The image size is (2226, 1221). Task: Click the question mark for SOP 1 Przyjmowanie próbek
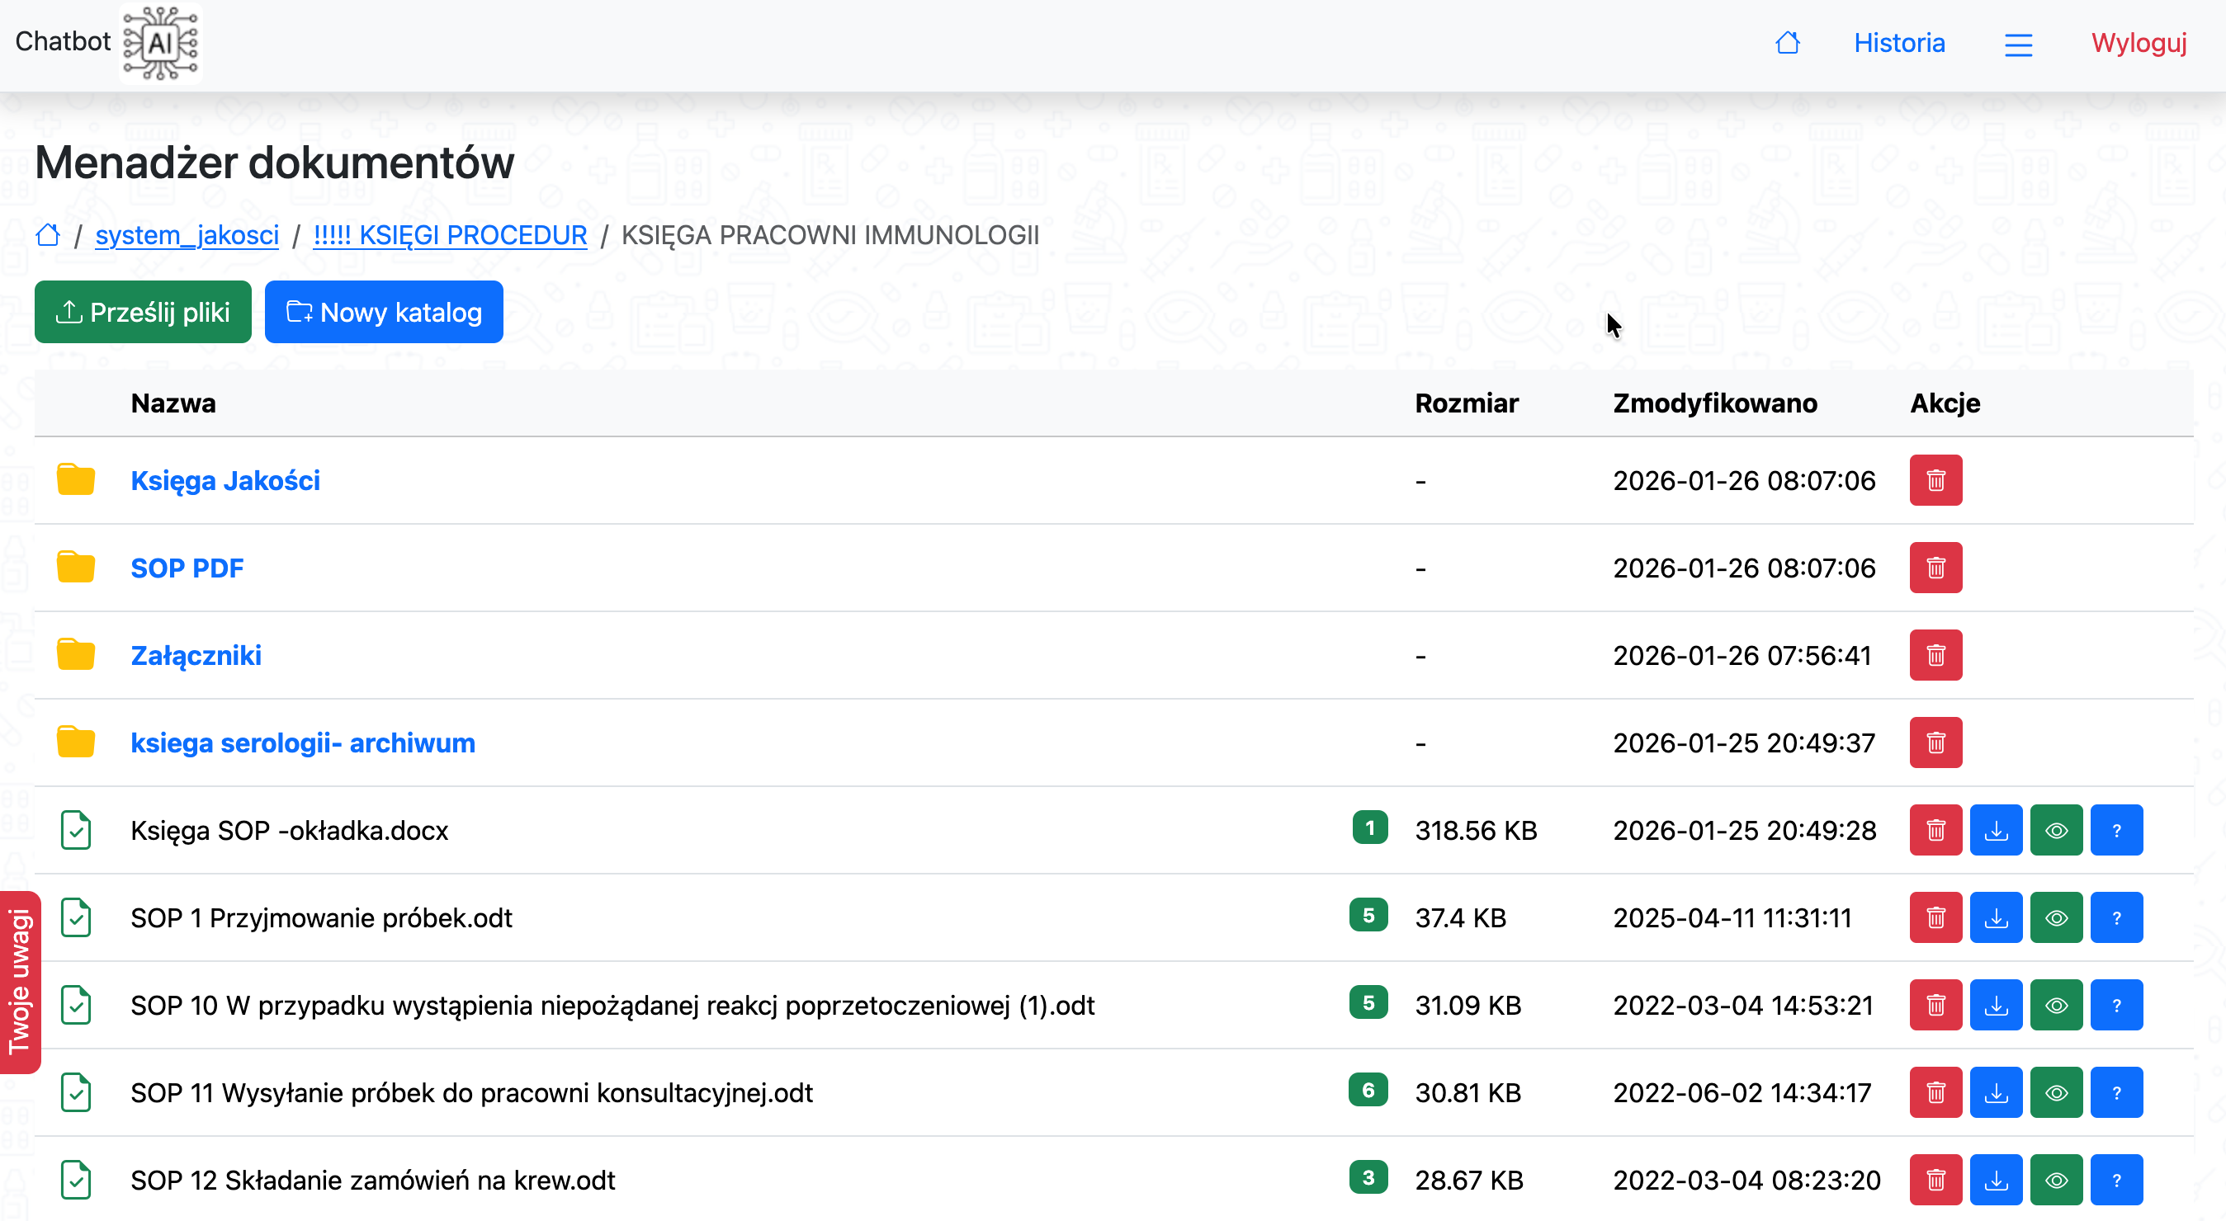click(2115, 917)
